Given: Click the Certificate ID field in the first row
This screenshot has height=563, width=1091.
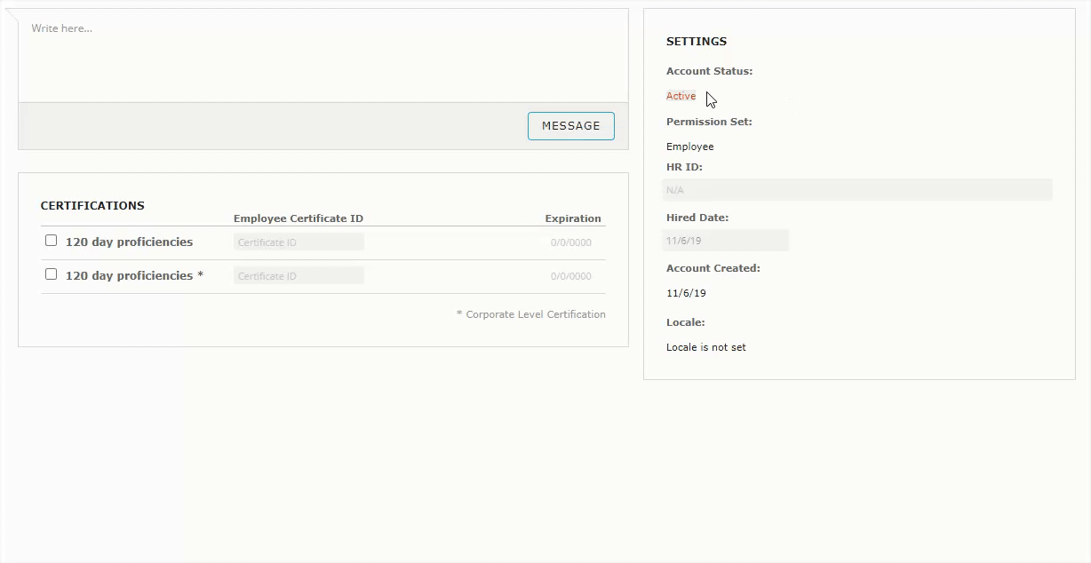Looking at the screenshot, I should click(299, 242).
